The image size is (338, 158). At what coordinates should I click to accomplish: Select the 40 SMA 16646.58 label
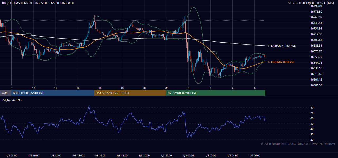coord(281,62)
